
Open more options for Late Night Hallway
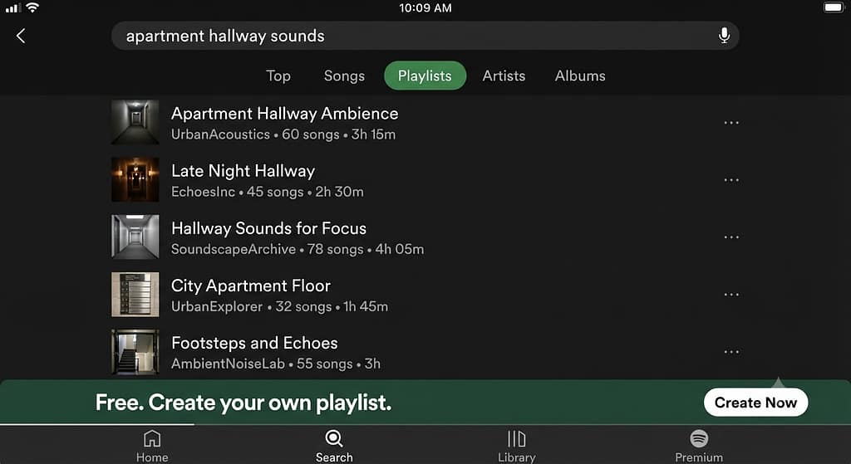click(731, 180)
